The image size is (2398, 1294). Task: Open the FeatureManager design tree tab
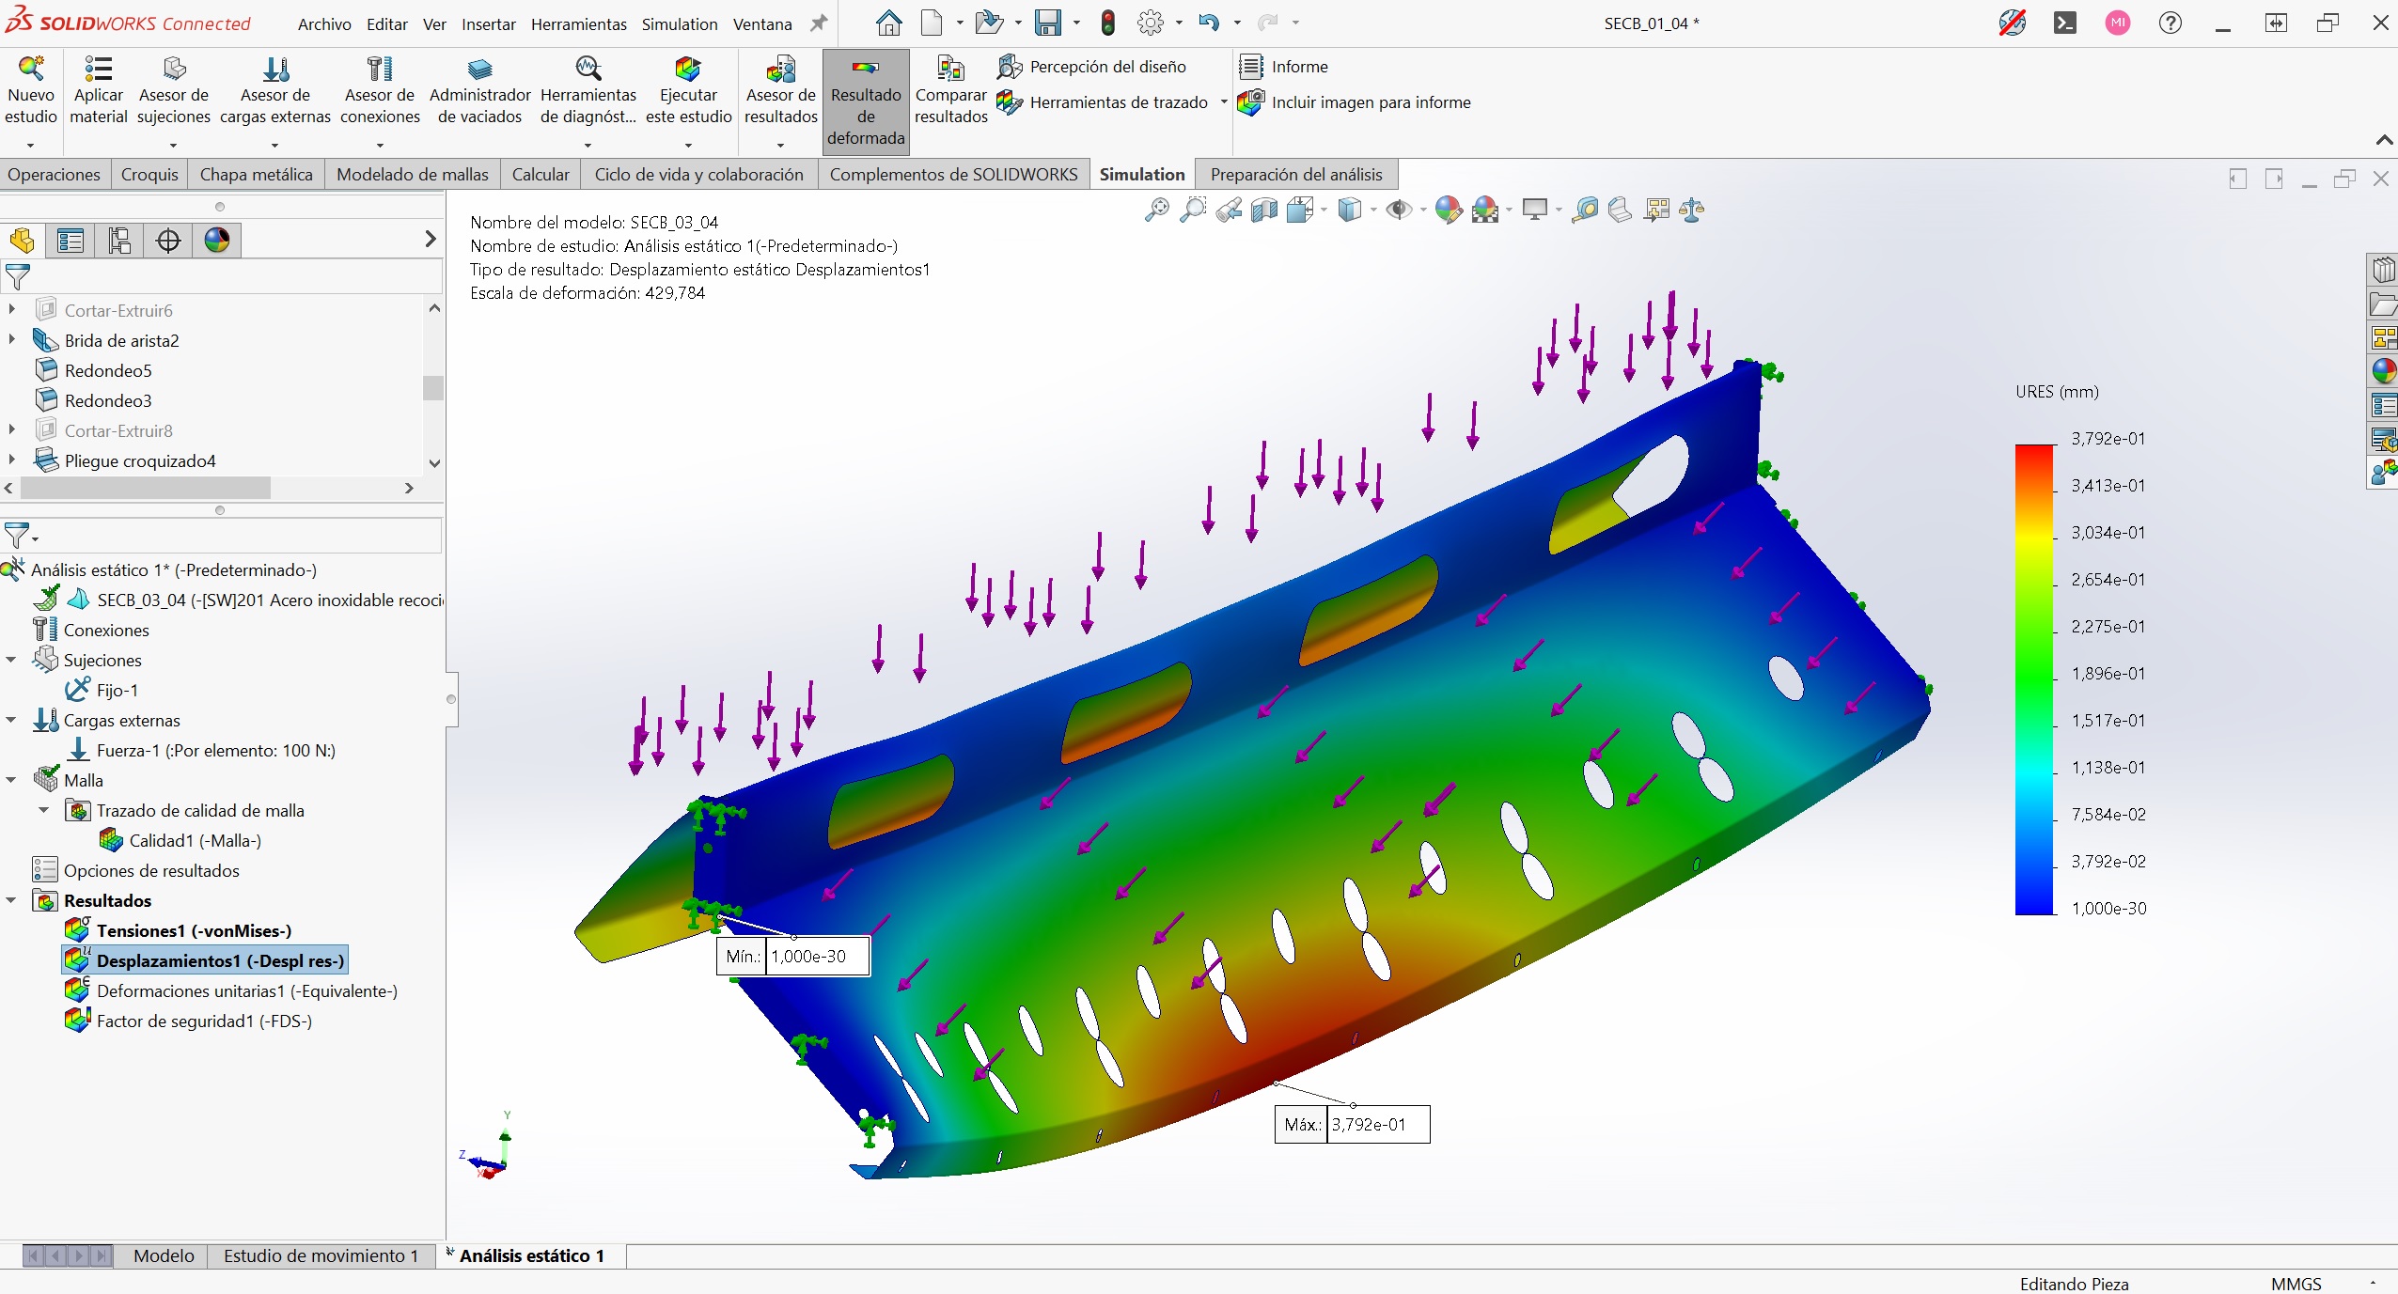point(22,241)
